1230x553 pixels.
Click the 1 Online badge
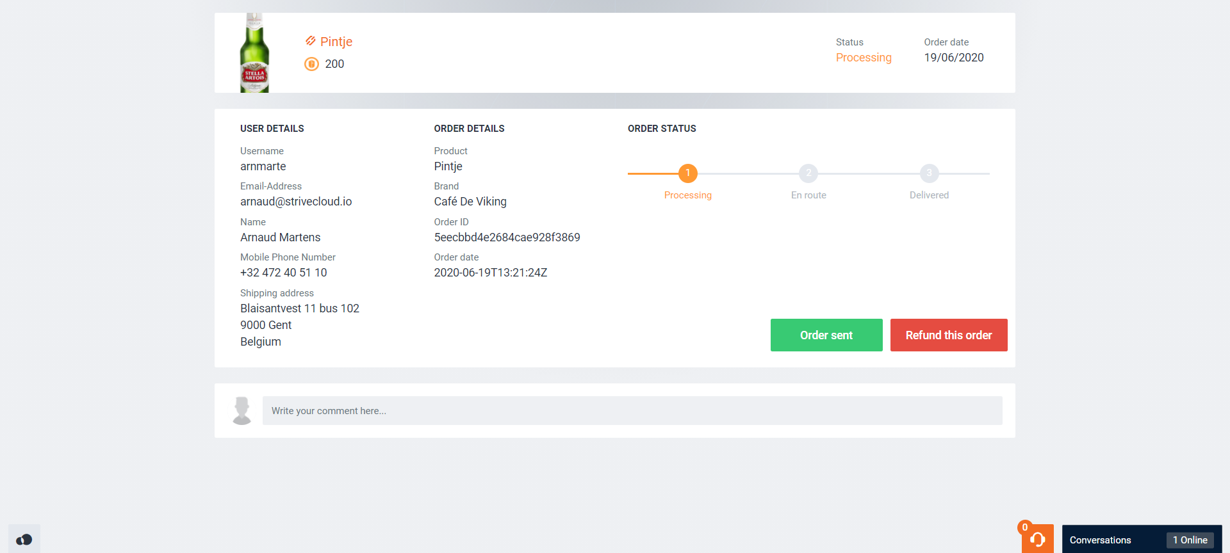tap(1190, 540)
